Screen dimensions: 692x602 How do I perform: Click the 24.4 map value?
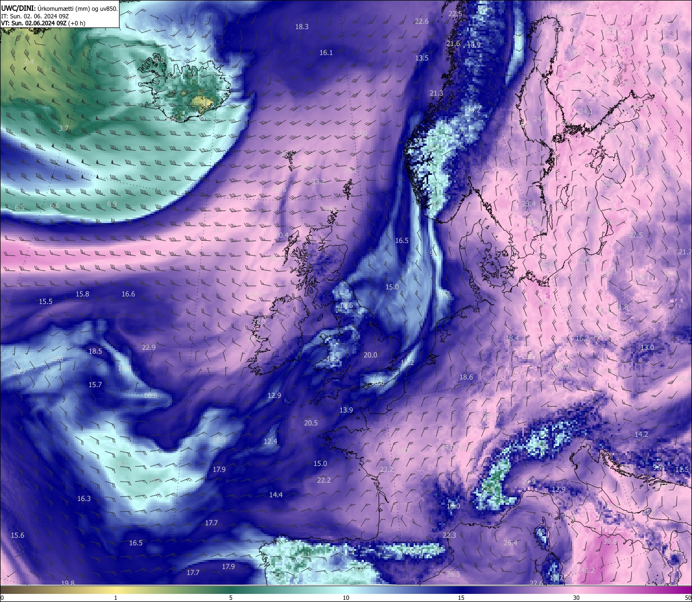pyautogui.click(x=540, y=119)
